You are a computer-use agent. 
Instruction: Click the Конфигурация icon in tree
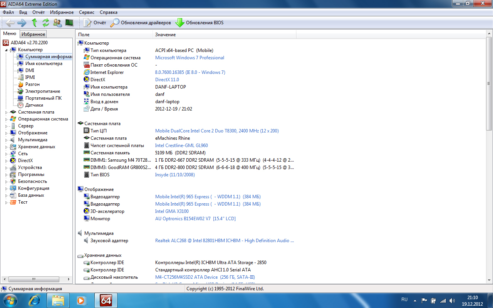tap(13, 188)
